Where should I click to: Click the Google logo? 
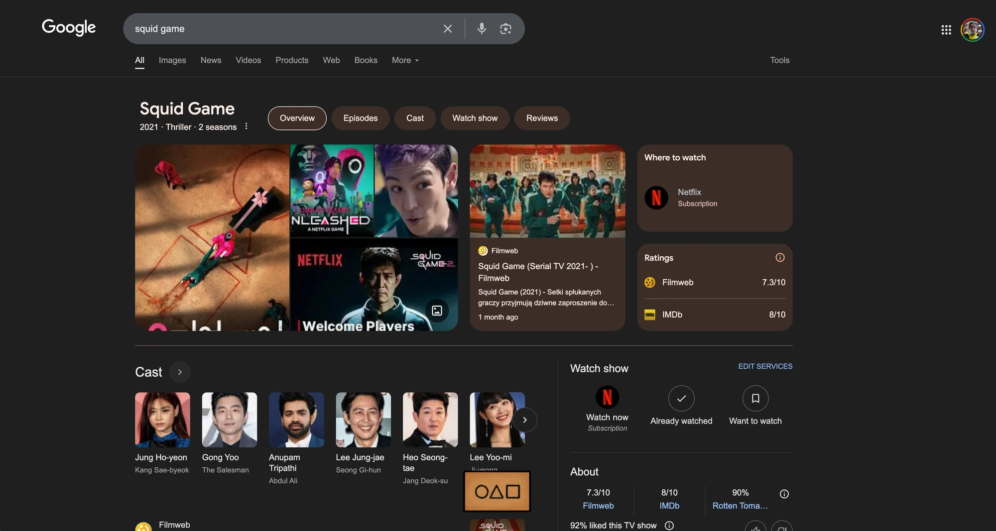point(69,27)
